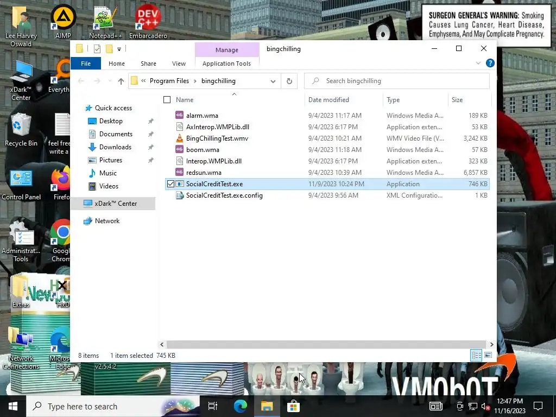Select the alarm.wma file
The width and height of the screenshot is (556, 417).
pyautogui.click(x=326, y=116)
